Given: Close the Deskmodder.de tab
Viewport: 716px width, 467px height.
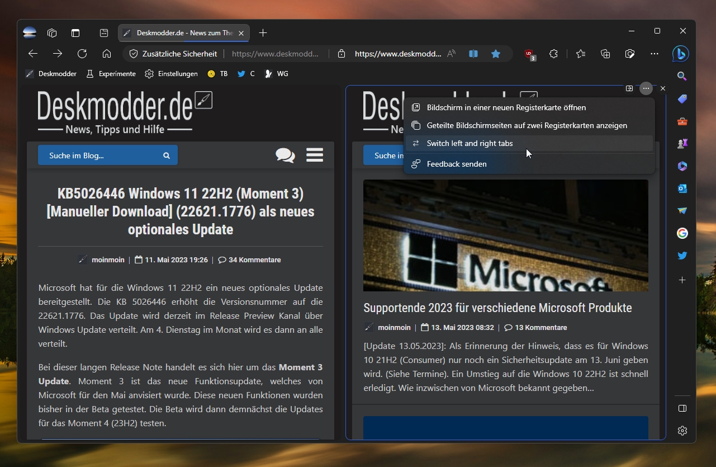Looking at the screenshot, I should click(x=241, y=33).
